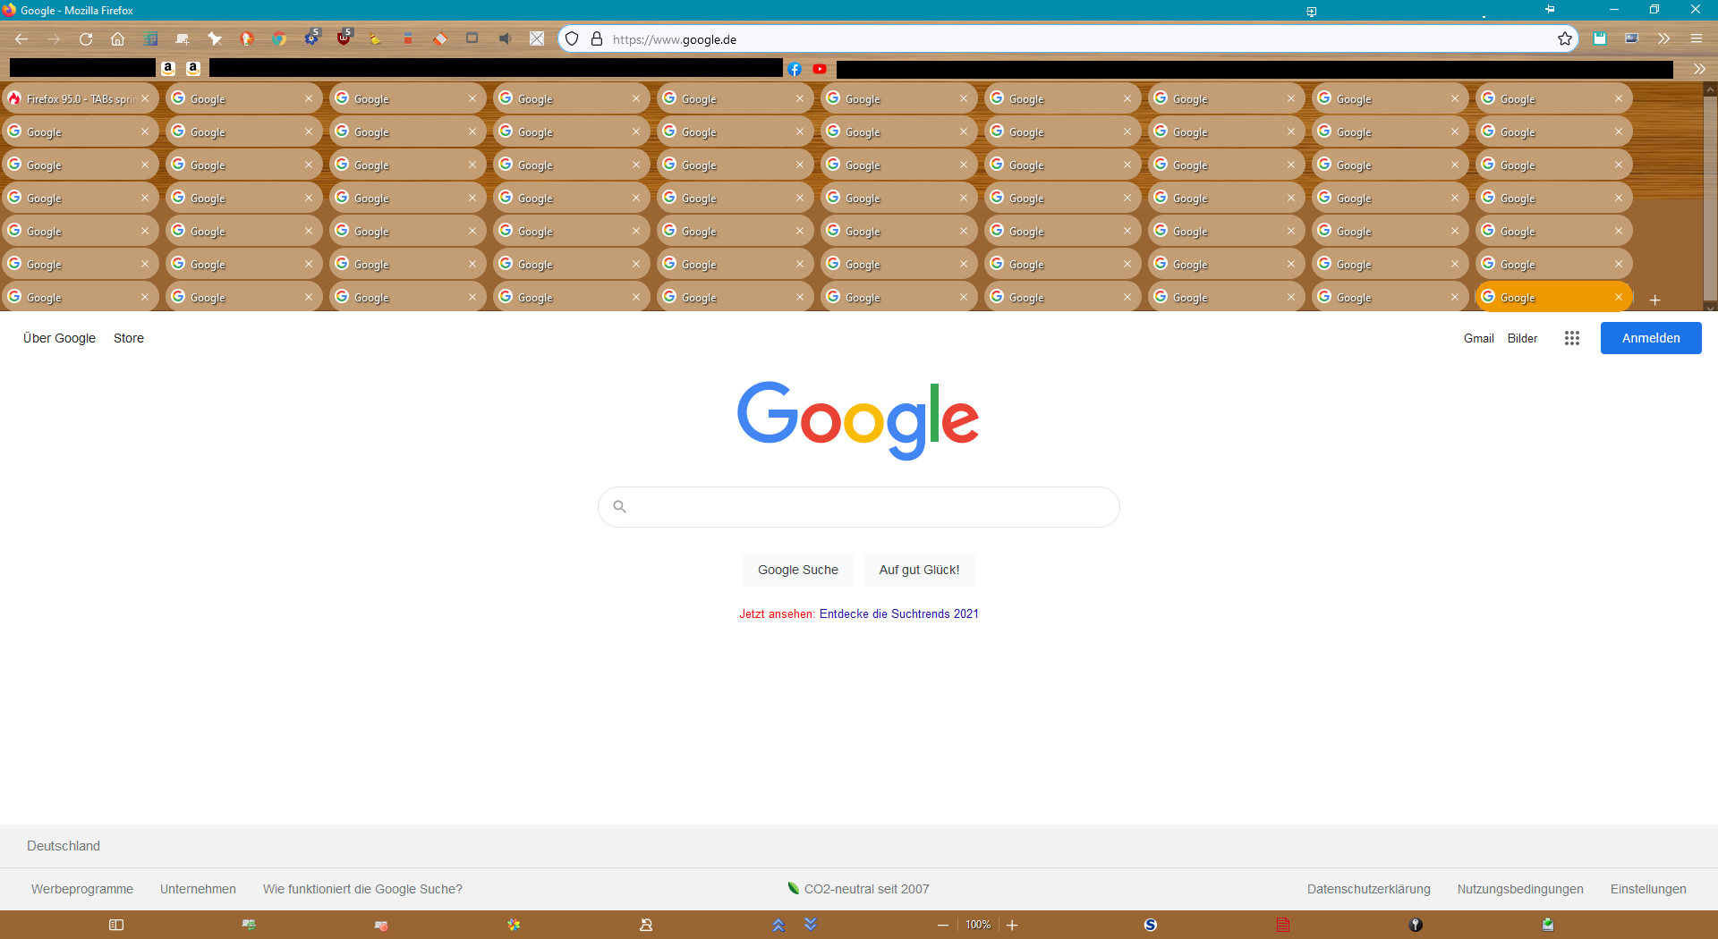Reset zoom via the 100% indicator

click(x=978, y=925)
